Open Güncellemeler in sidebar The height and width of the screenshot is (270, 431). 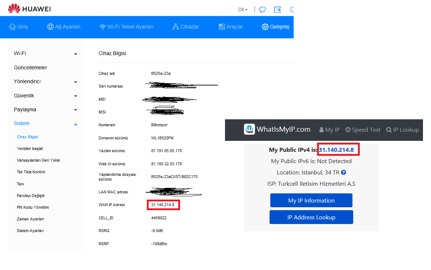click(x=31, y=67)
